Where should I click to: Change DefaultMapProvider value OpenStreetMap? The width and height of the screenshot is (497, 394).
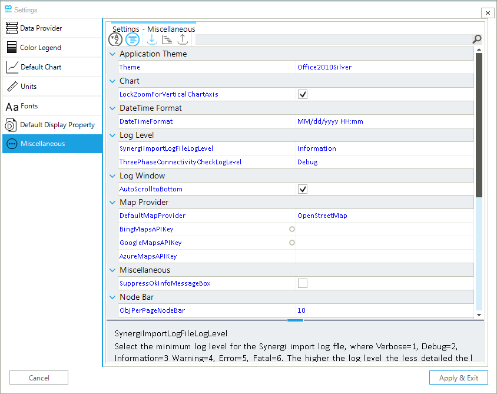[385, 216]
